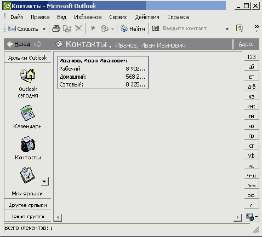Click the Delete X toolbar icon

point(78,28)
